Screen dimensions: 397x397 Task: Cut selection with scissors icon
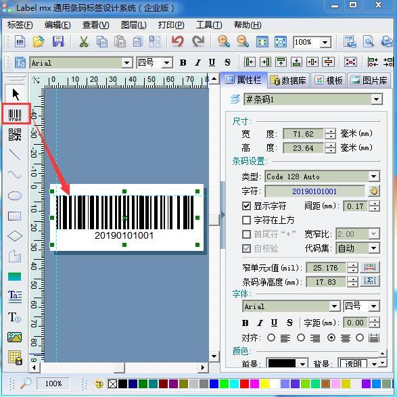(84, 41)
